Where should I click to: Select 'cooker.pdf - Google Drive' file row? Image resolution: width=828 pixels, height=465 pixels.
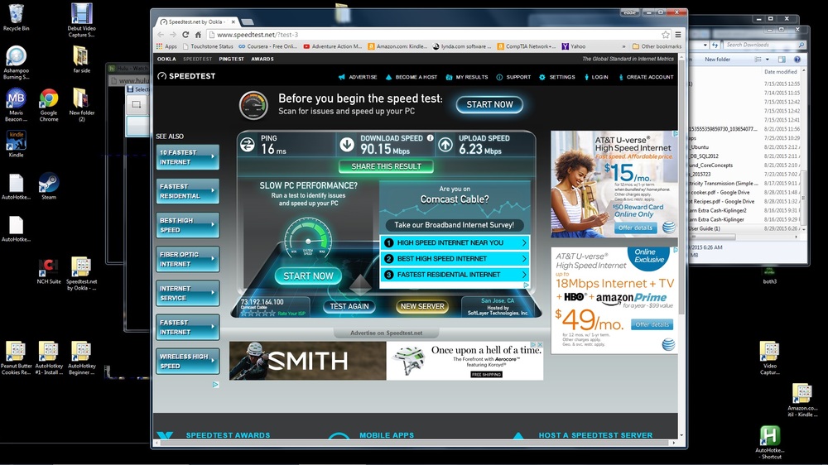(x=746, y=192)
